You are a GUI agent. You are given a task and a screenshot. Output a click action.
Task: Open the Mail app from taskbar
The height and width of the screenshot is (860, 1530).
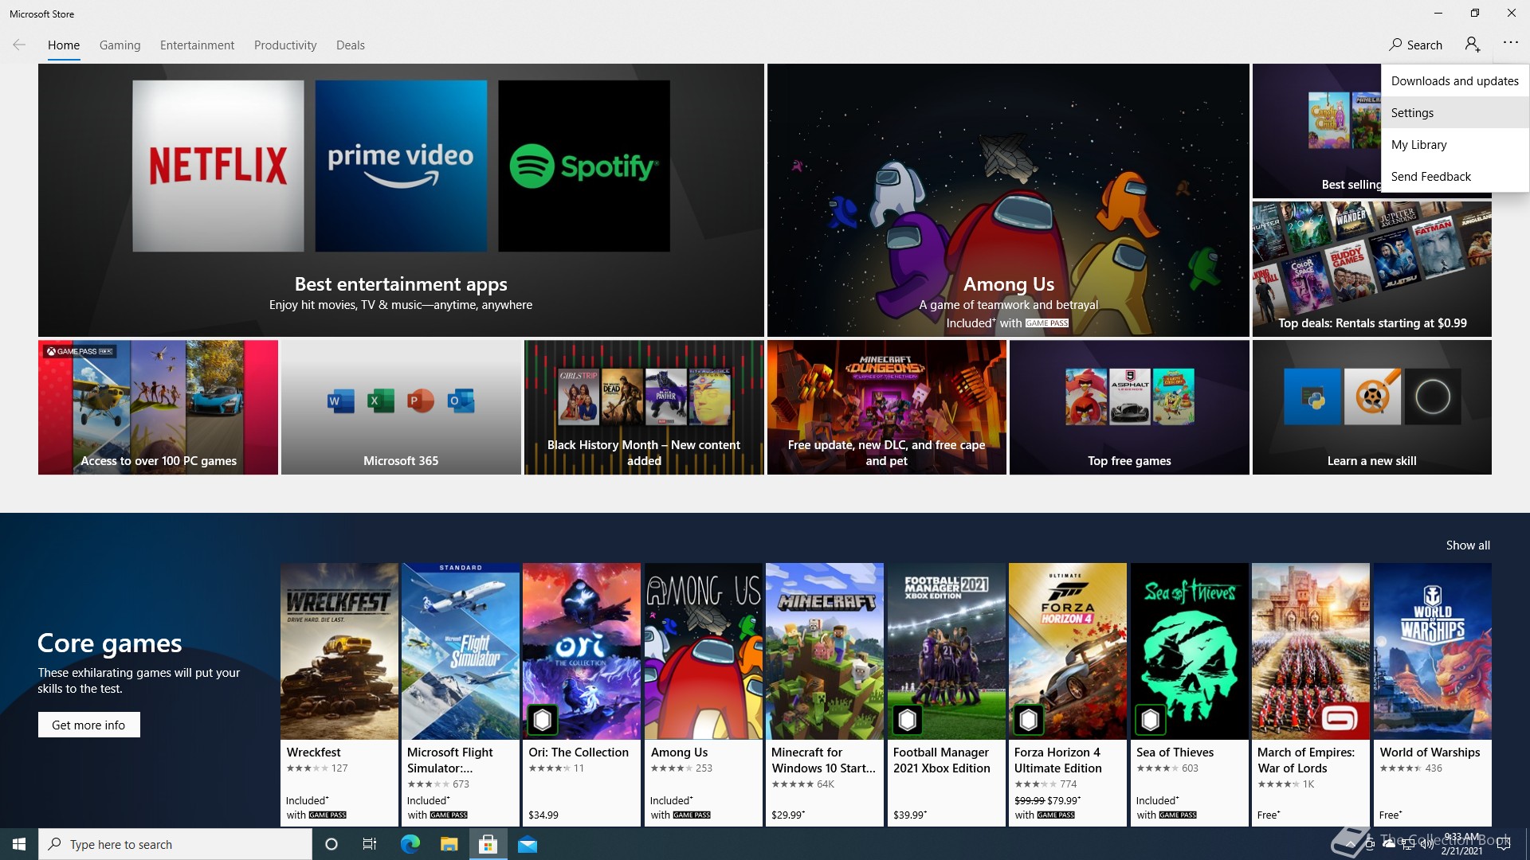(528, 844)
